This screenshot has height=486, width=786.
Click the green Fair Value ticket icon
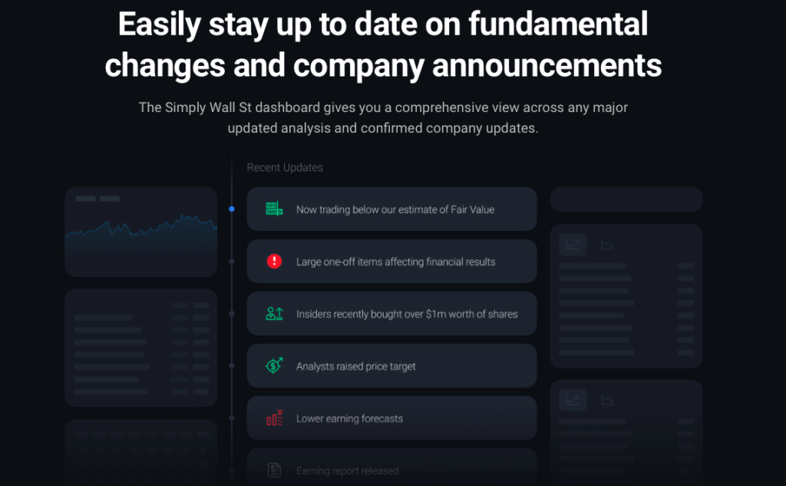tap(273, 208)
